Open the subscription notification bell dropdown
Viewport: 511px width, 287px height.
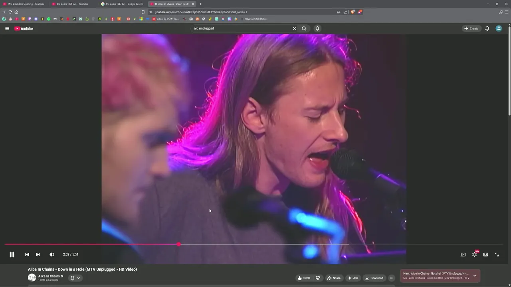[x=75, y=278]
